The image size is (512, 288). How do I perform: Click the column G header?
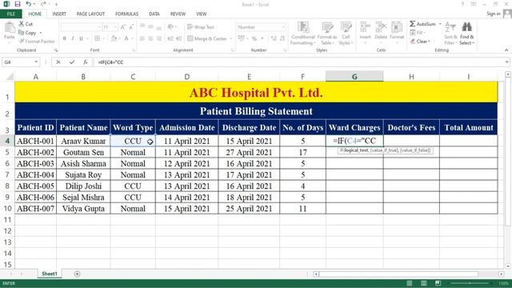(354, 77)
